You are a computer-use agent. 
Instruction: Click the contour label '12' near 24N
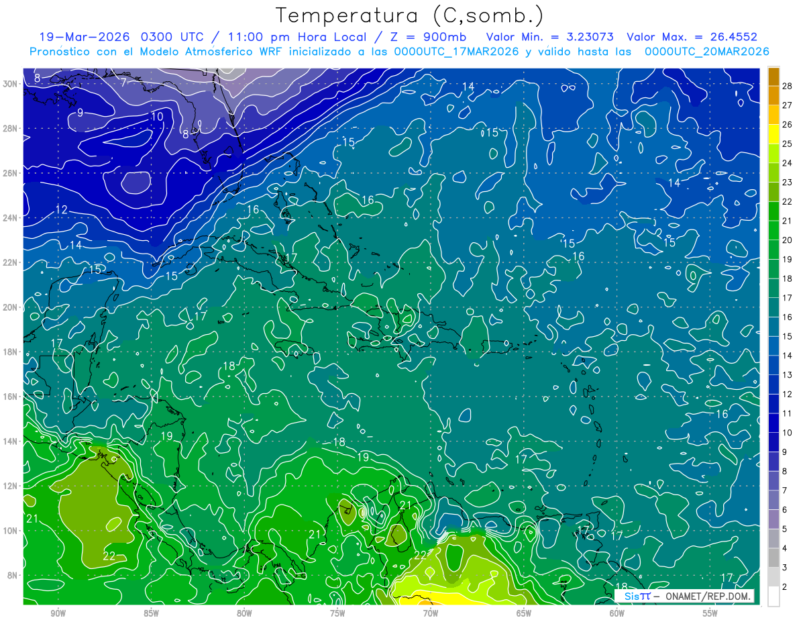click(x=61, y=210)
